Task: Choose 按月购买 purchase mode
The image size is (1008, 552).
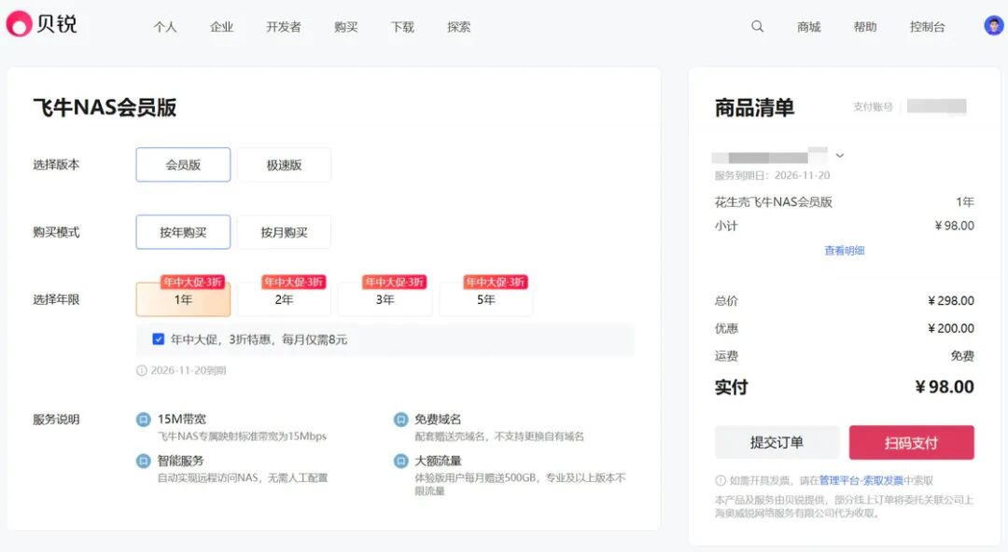Action: click(284, 232)
